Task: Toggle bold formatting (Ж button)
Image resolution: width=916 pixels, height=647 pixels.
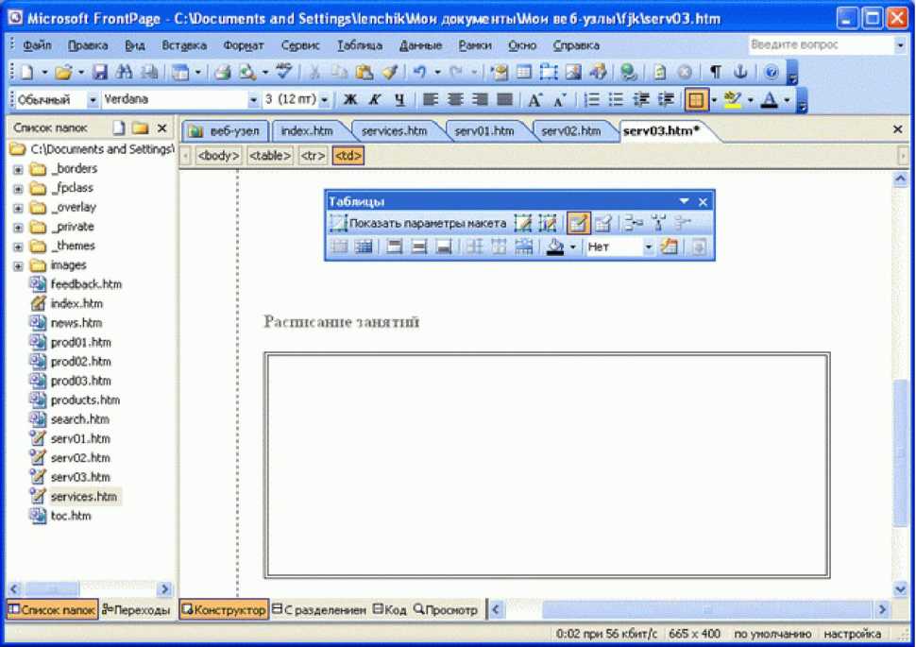Action: pos(350,100)
